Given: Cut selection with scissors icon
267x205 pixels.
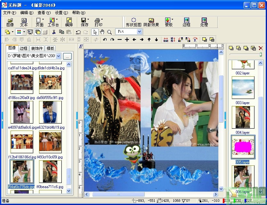Looking at the screenshot, I should point(54,32).
